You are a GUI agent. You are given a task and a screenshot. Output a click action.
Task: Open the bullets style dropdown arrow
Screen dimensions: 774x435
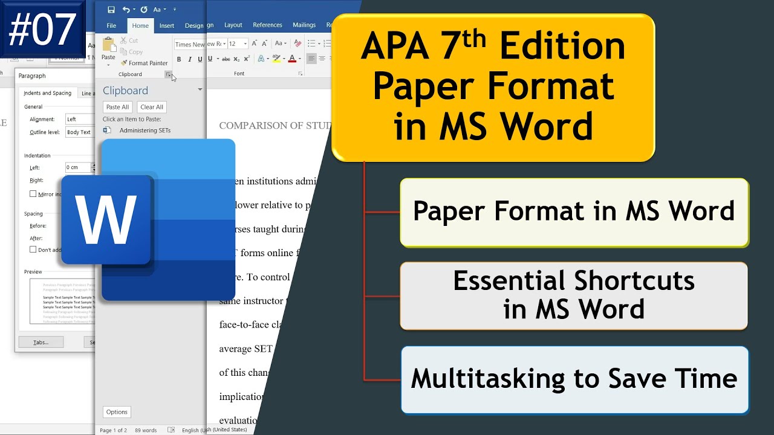[x=319, y=43]
